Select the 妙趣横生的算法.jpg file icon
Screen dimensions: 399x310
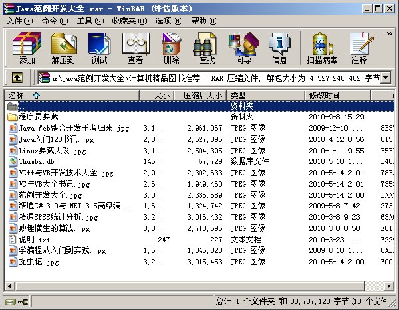point(13,228)
